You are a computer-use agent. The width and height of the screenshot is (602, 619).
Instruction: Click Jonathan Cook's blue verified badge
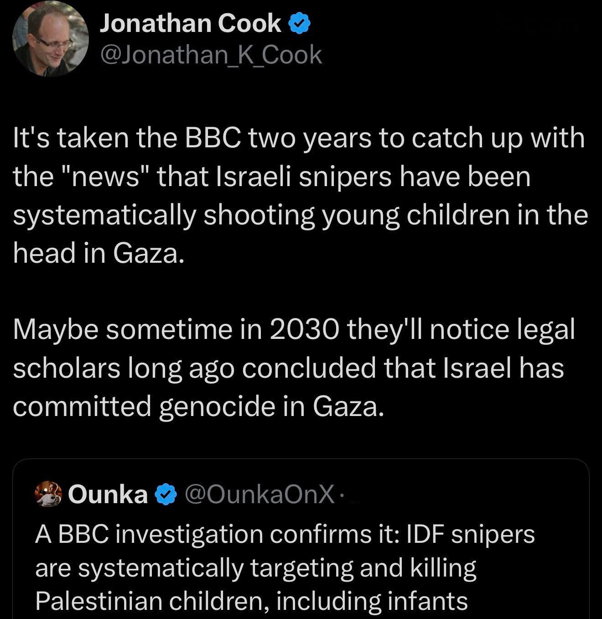pos(299,24)
